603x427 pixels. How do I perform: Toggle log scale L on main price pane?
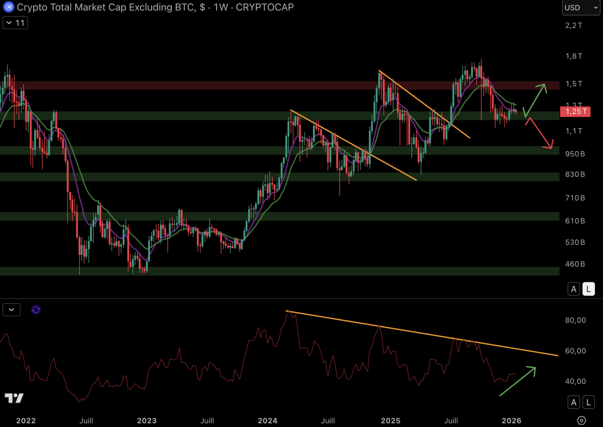(x=588, y=289)
